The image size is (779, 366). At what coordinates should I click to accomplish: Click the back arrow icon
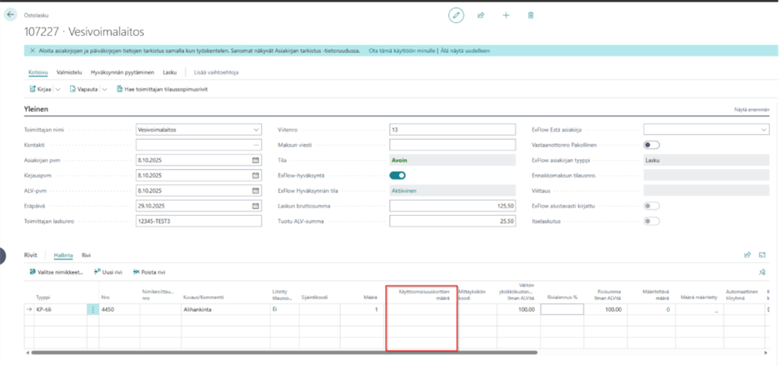tap(10, 15)
